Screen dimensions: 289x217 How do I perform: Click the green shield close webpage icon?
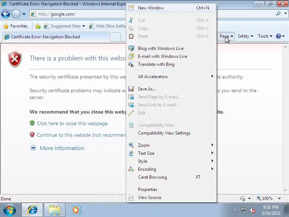[32, 123]
